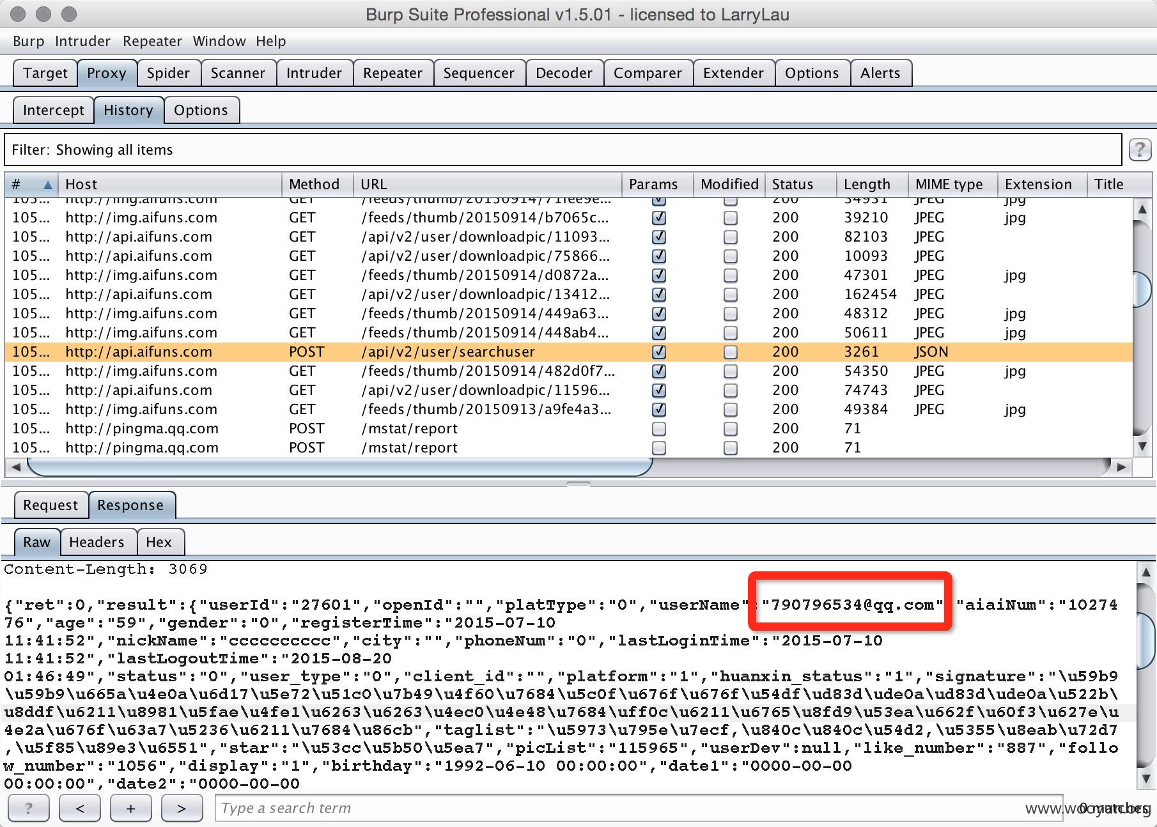Click horizontal scroll right arrow

(1121, 467)
